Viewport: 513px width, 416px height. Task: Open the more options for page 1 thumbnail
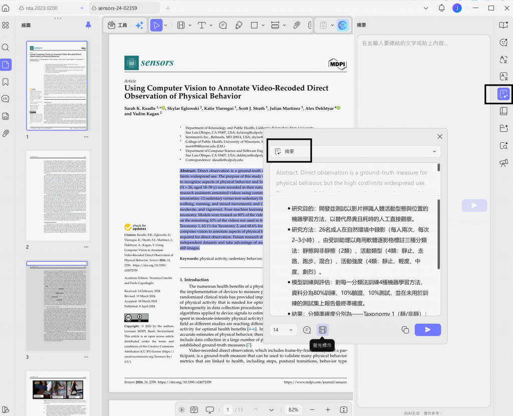86,137
